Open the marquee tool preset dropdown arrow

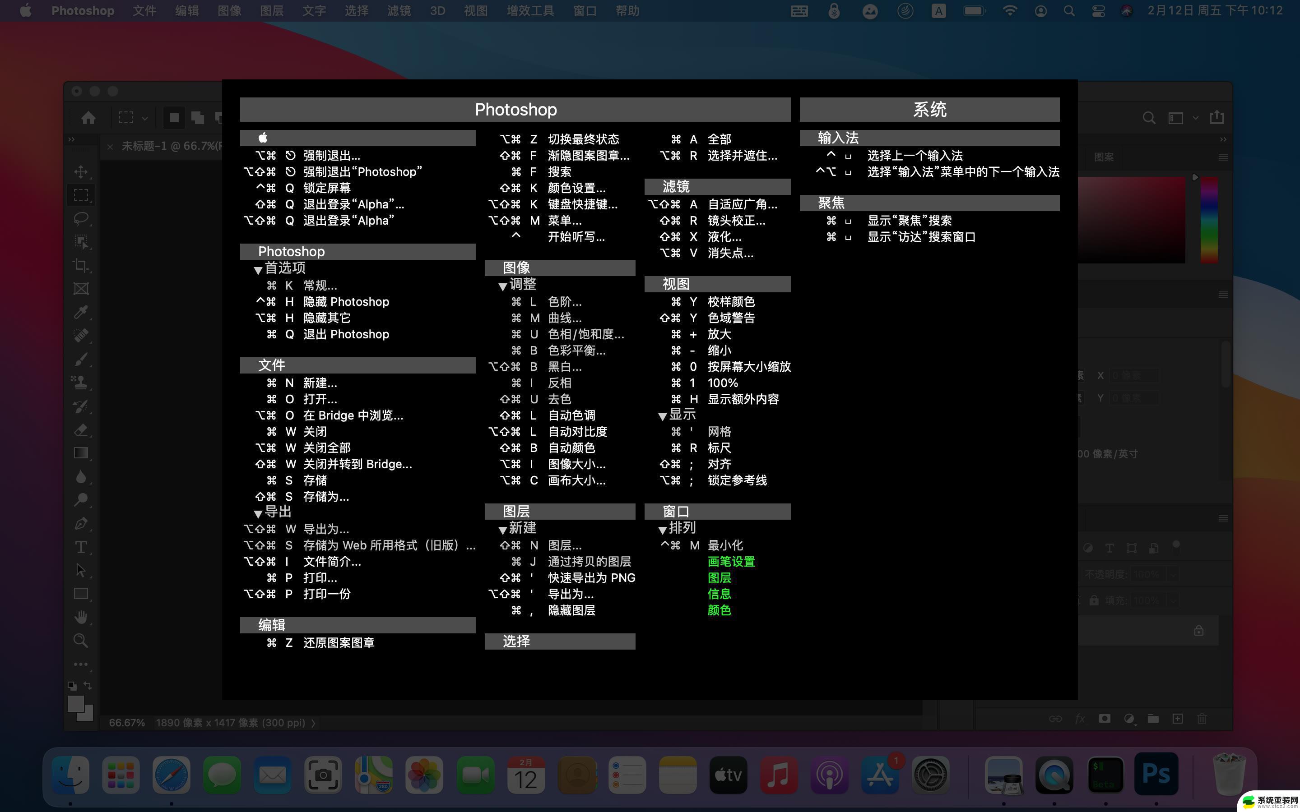click(x=144, y=118)
